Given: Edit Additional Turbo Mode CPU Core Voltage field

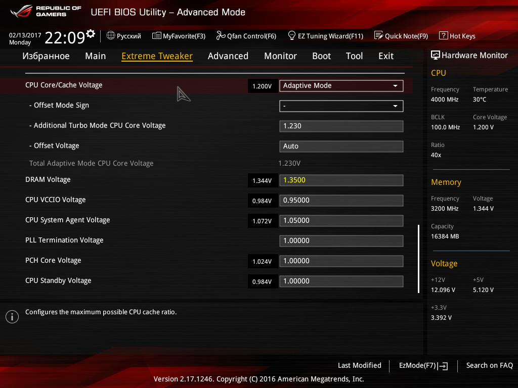Looking at the screenshot, I should pyautogui.click(x=341, y=126).
